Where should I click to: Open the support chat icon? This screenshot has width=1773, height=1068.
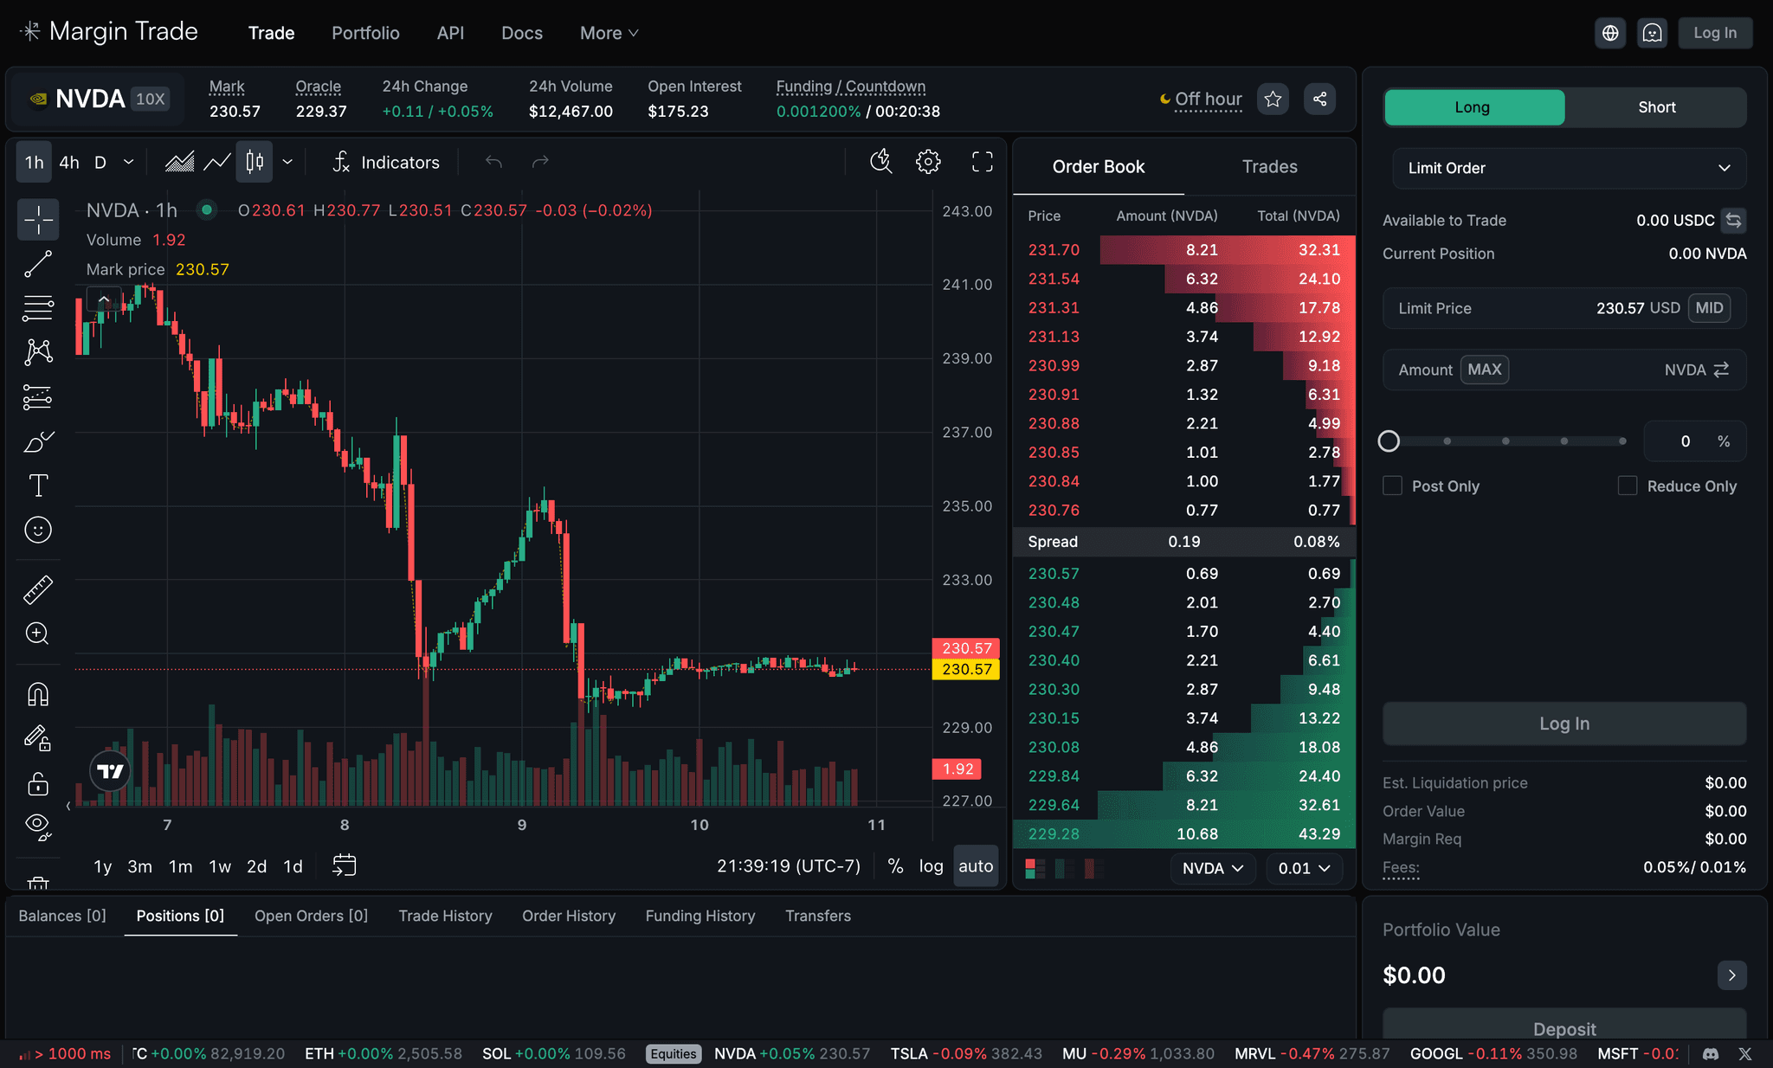click(1652, 33)
